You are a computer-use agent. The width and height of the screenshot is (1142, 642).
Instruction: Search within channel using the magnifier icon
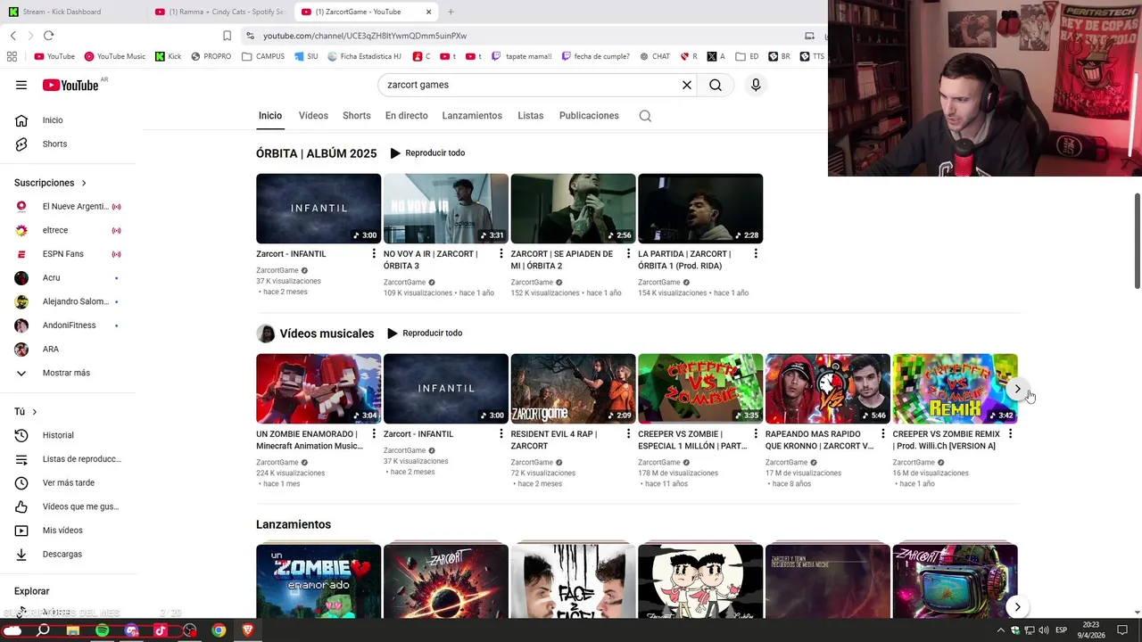tap(645, 116)
